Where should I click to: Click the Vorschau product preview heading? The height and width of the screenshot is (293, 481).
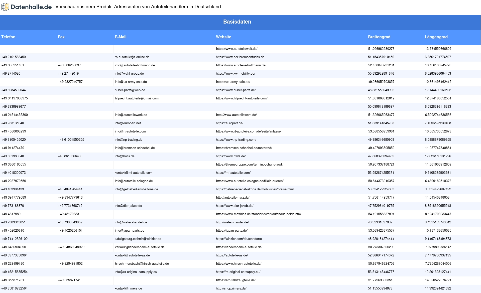click(138, 7)
